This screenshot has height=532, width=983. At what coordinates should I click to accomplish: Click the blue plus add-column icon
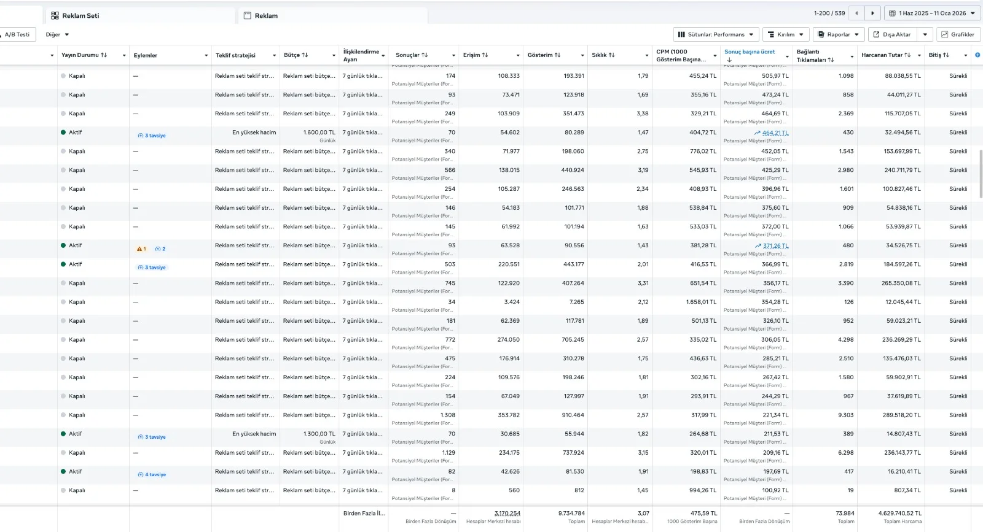tap(977, 55)
